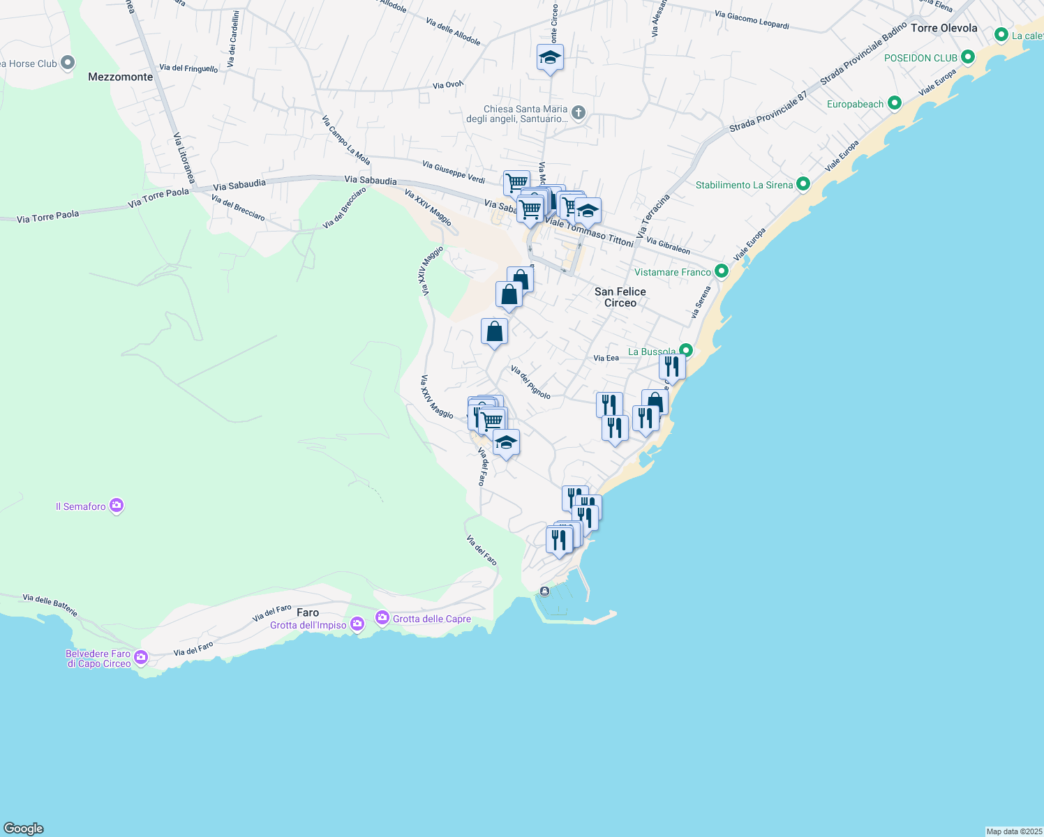The height and width of the screenshot is (837, 1044).
Task: Click the Via Gibraleon street label
Action: (x=669, y=246)
